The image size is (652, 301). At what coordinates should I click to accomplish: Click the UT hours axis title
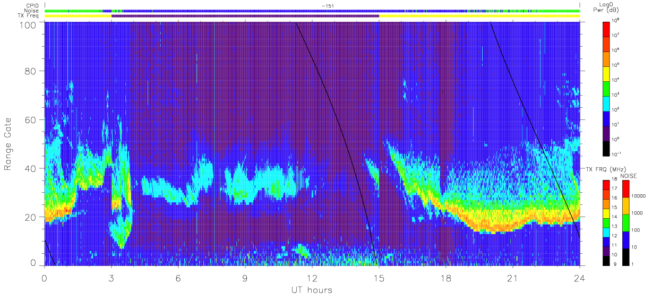(311, 290)
